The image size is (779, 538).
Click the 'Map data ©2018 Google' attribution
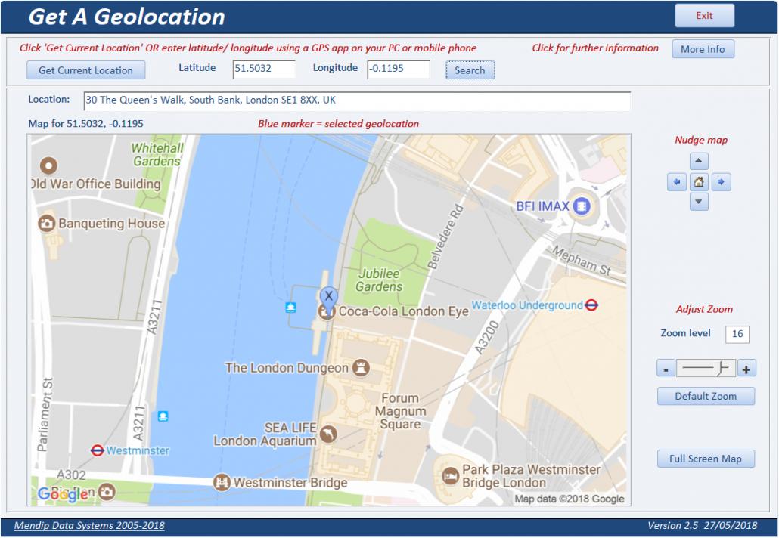pos(570,499)
